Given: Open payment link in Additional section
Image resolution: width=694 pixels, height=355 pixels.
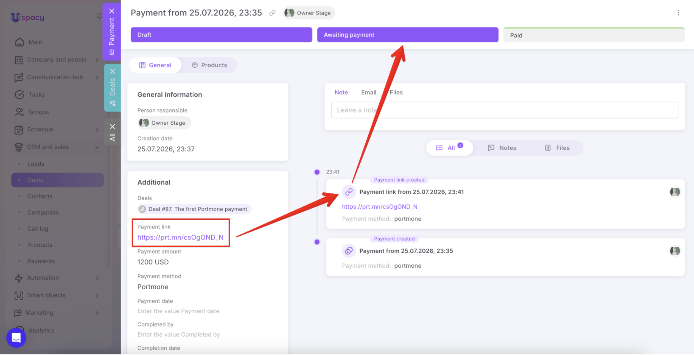Looking at the screenshot, I should click(x=180, y=237).
